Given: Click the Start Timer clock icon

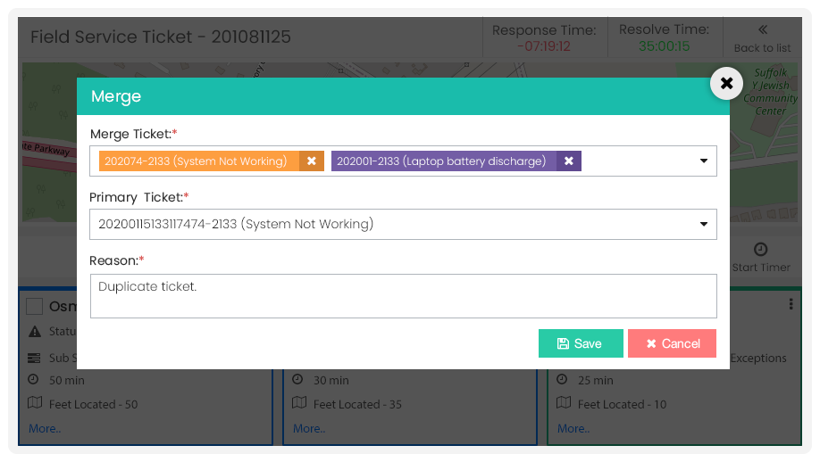Looking at the screenshot, I should tap(761, 249).
